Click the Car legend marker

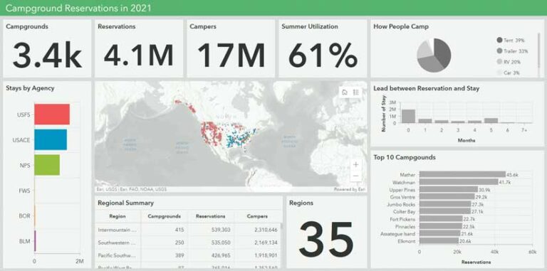coord(499,73)
